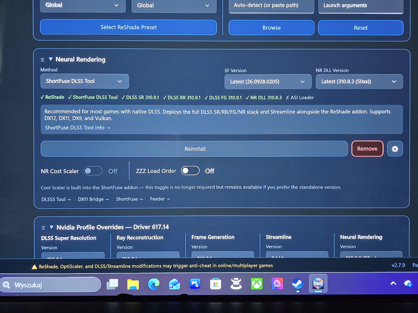The height and width of the screenshot is (313, 418).
Task: Click the v2.7.9 version label
Action: click(x=398, y=265)
